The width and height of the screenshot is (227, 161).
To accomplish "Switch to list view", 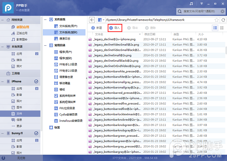I will [x=215, y=28].
